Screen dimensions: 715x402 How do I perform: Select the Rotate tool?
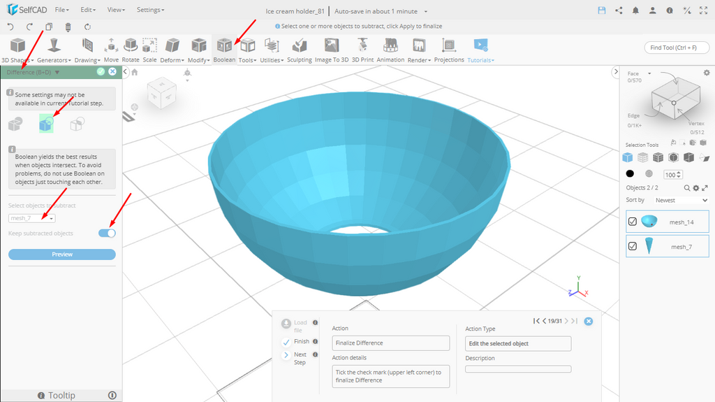coord(131,50)
